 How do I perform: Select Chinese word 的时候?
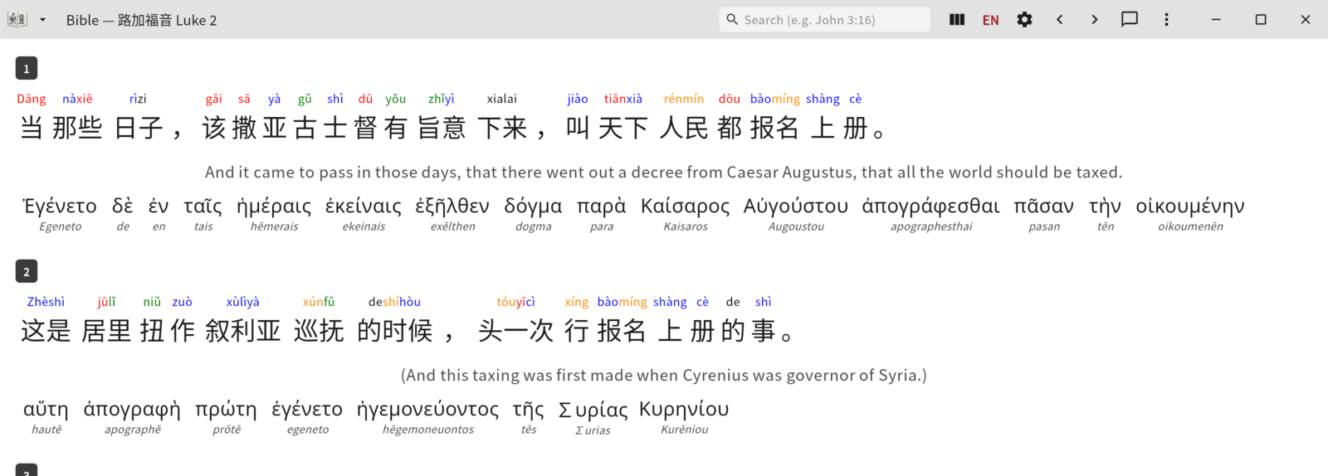pyautogui.click(x=395, y=331)
